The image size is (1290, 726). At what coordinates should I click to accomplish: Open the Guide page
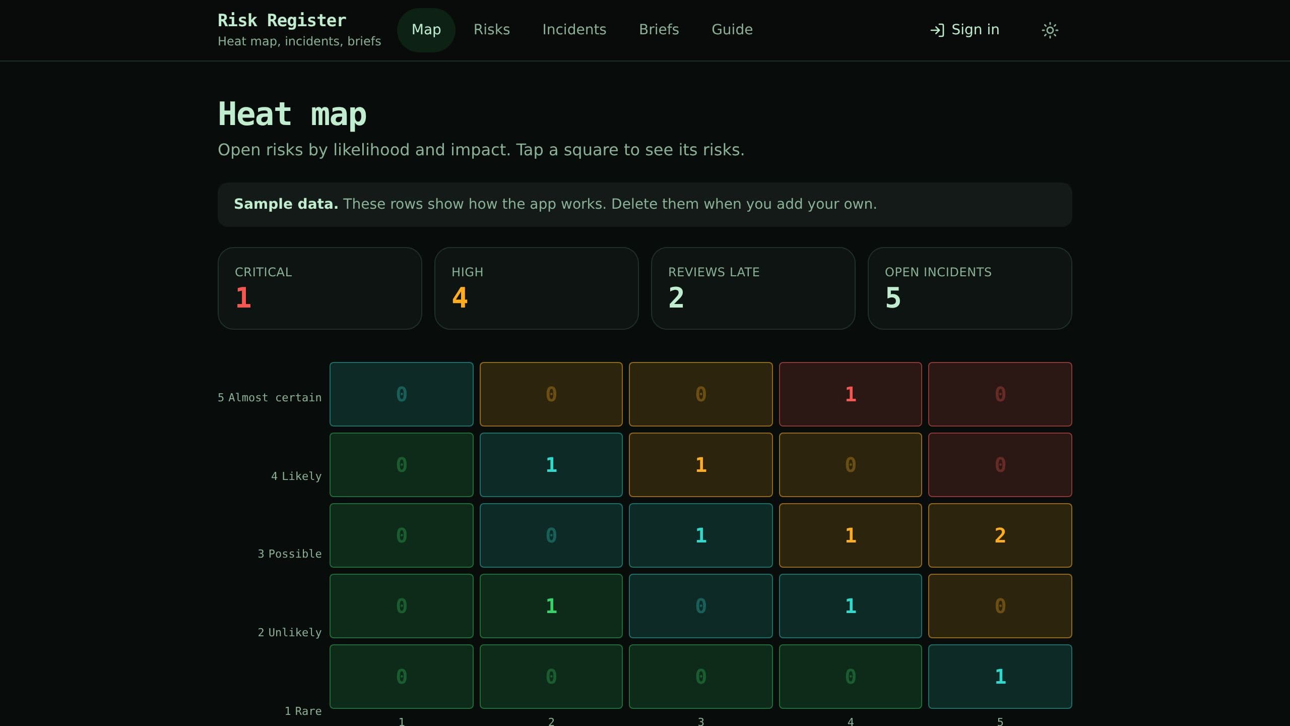pos(732,30)
